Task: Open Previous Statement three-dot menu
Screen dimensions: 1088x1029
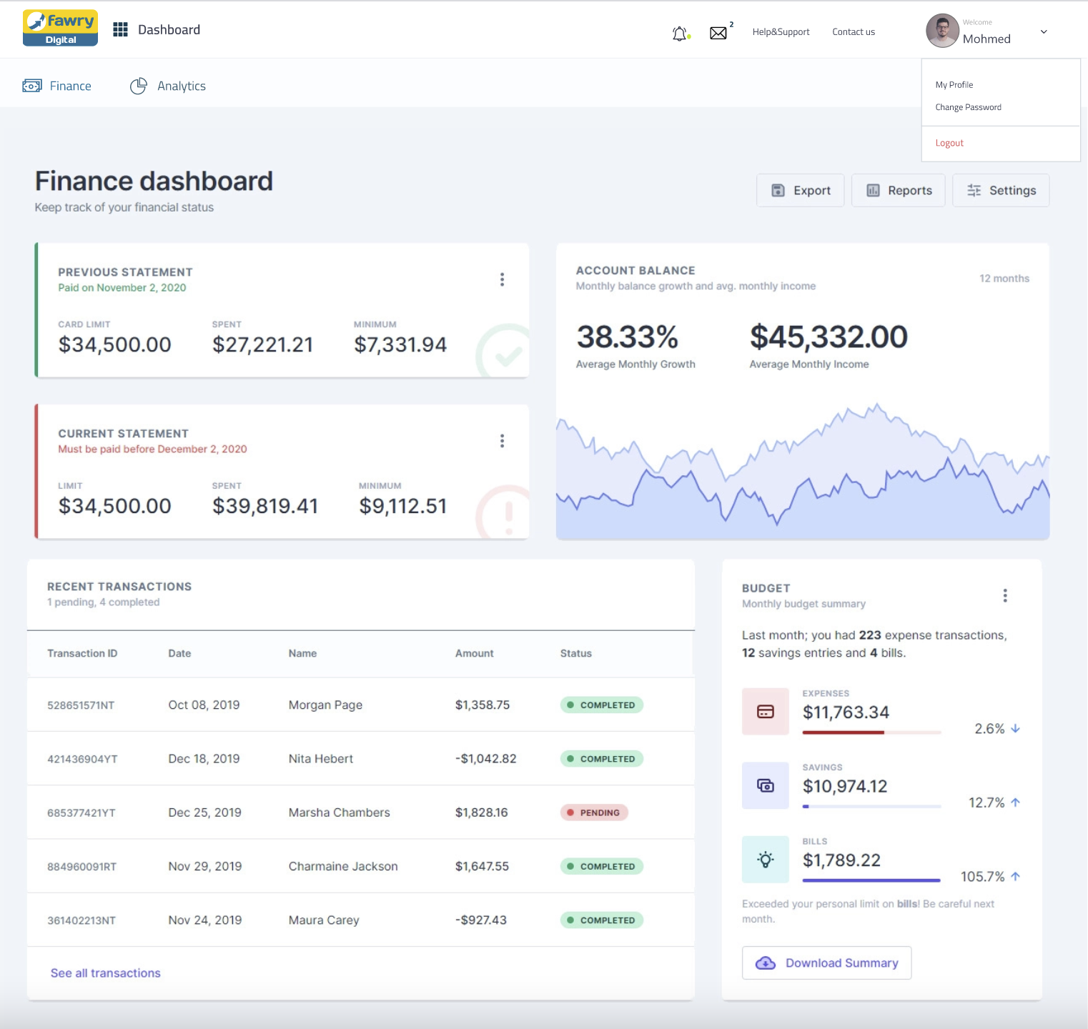Action: 502,279
